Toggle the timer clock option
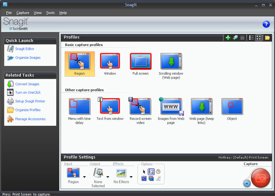The width and height of the screenshot is (275, 196). 158,172
